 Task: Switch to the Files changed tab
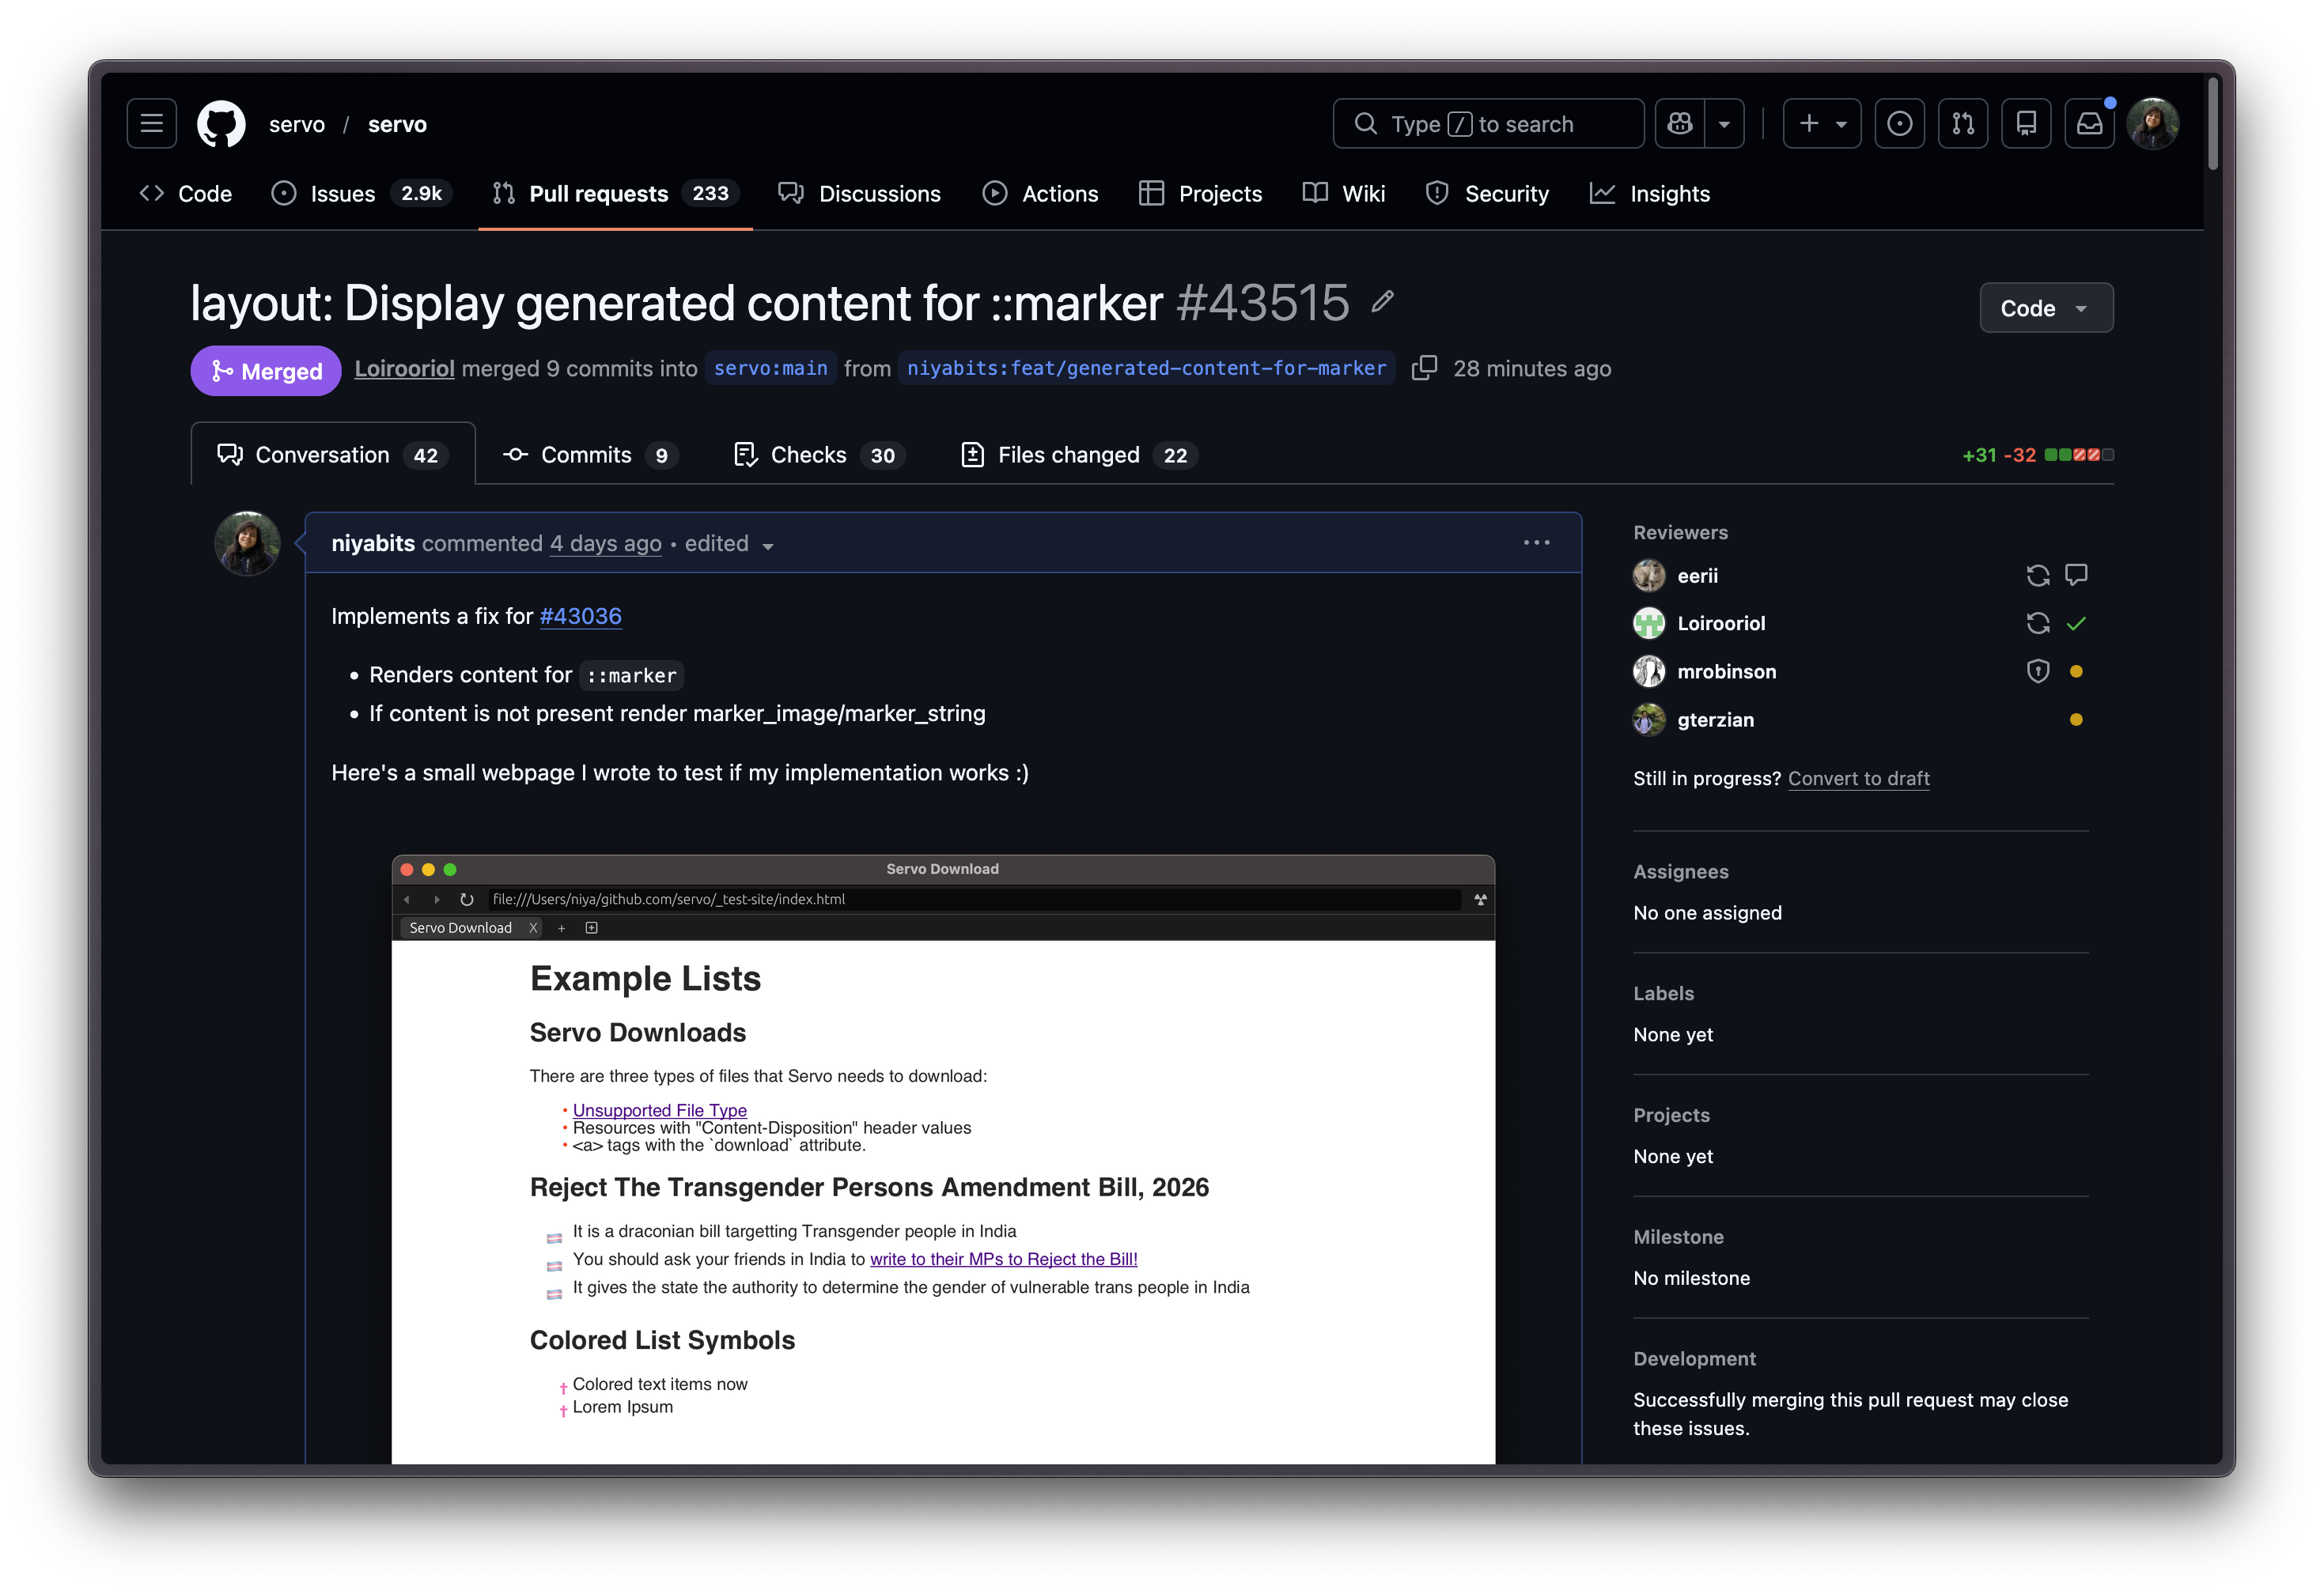point(1078,455)
